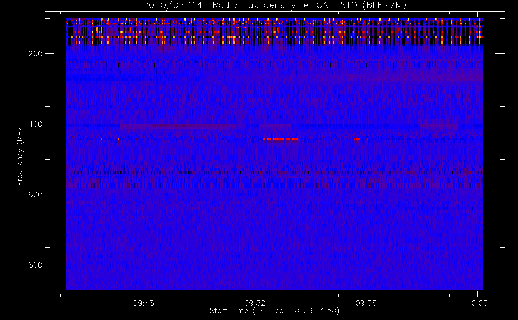Viewport: 518px width, 320px height.
Task: Select the 600 frequency tick label
Action: click(35, 195)
